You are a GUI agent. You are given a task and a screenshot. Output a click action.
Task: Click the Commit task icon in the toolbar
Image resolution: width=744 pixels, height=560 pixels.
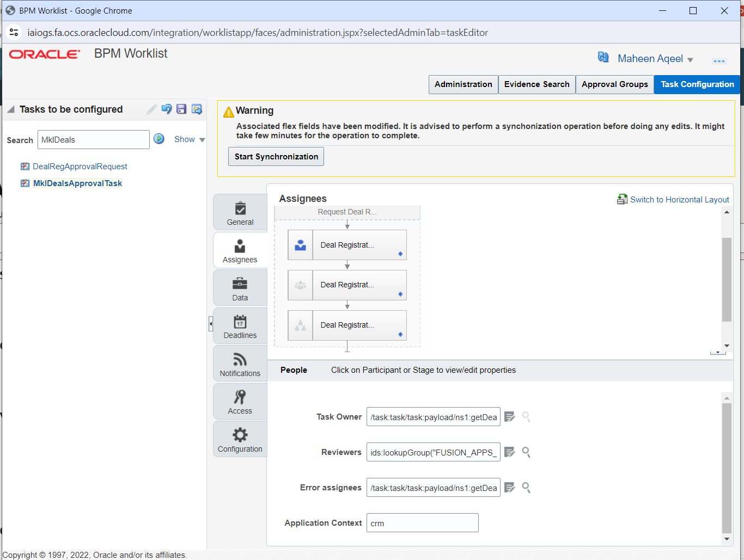coord(197,109)
